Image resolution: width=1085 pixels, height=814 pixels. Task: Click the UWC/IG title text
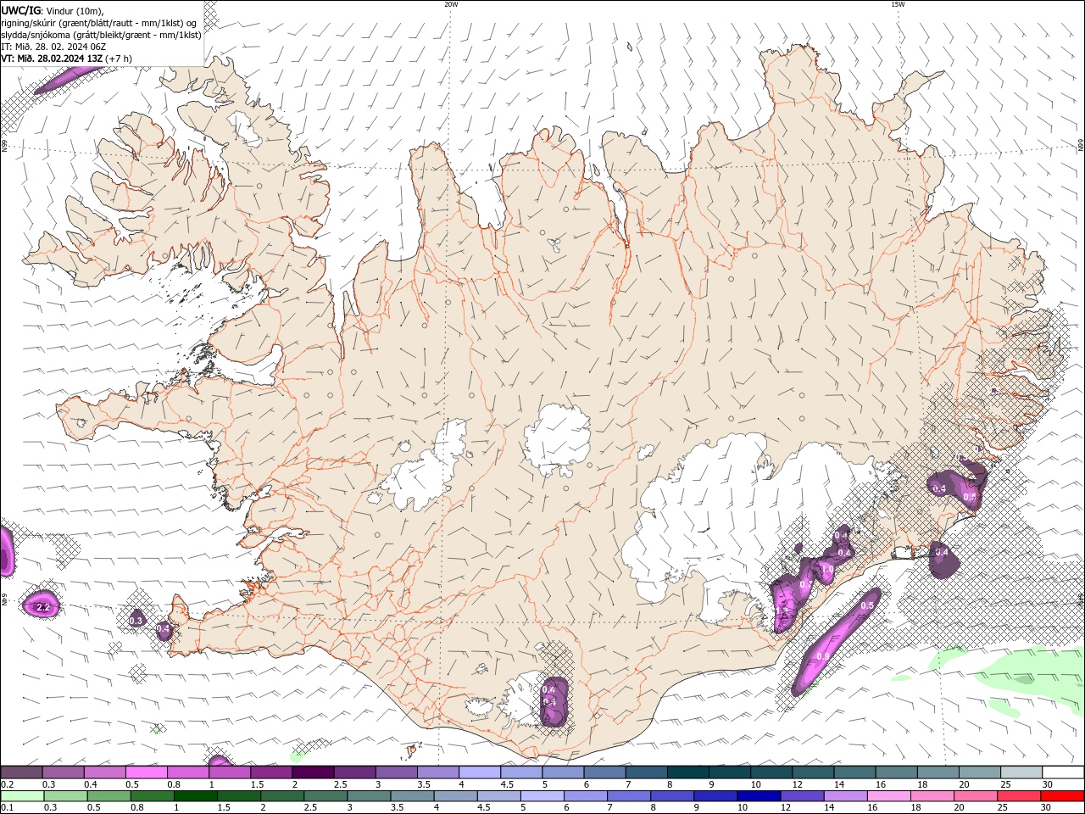[x=20, y=10]
